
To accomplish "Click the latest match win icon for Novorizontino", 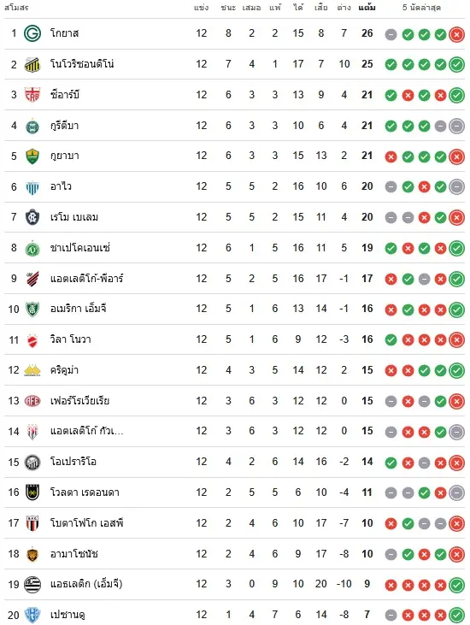I will 456,65.
